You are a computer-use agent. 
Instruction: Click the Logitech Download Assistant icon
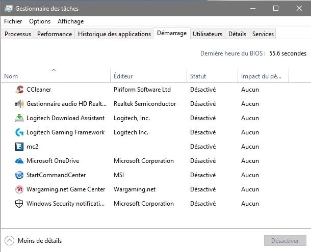click(x=19, y=118)
